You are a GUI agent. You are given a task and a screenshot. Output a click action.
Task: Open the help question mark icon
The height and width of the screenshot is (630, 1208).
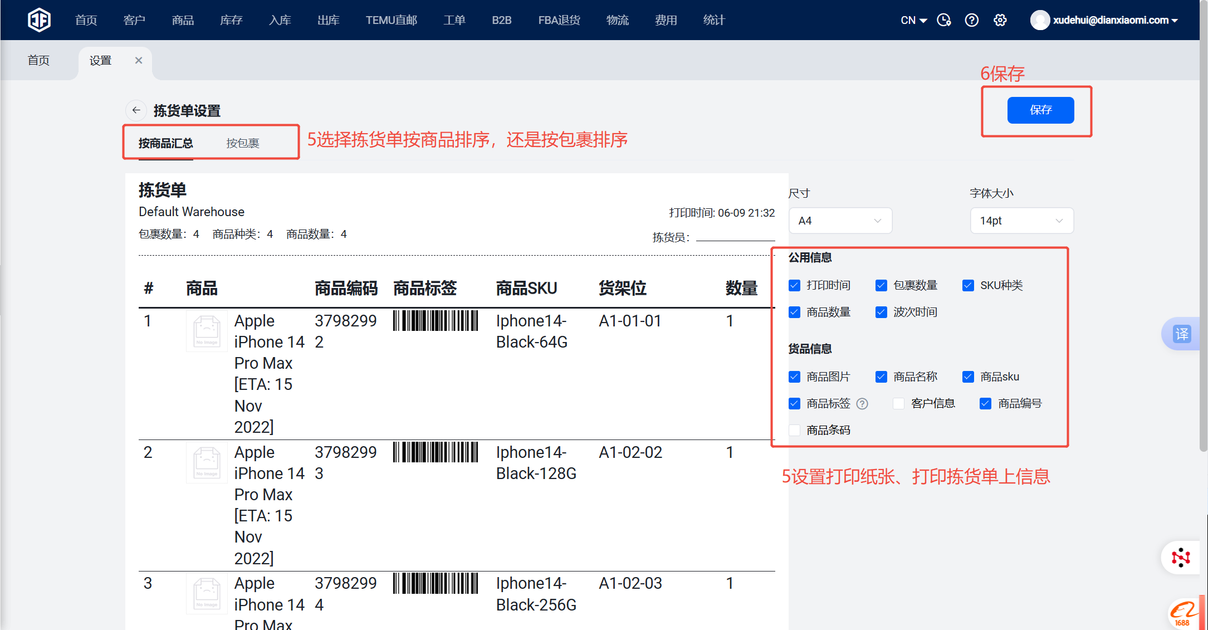[972, 20]
